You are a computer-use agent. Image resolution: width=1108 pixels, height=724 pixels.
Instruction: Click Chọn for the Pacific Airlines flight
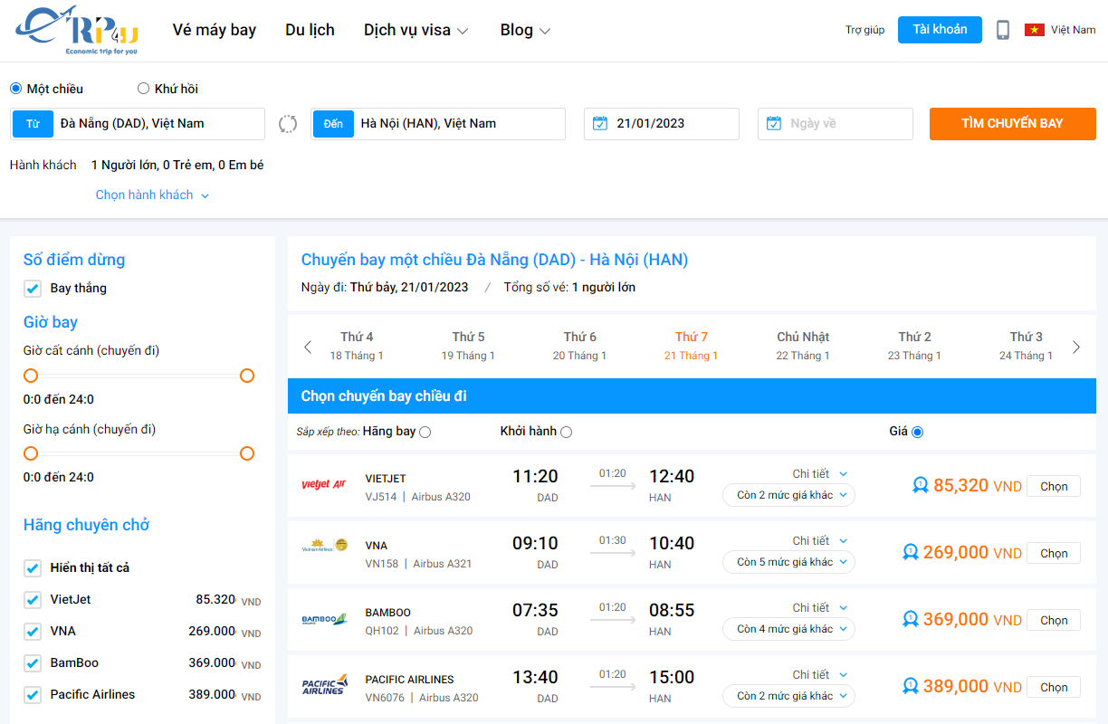pos(1053,687)
